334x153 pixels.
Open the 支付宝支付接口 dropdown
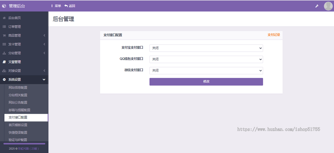coord(206,48)
